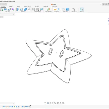The height and width of the screenshot is (109, 109).
Task: Select the Shell tool icon
Action: click(22, 9)
